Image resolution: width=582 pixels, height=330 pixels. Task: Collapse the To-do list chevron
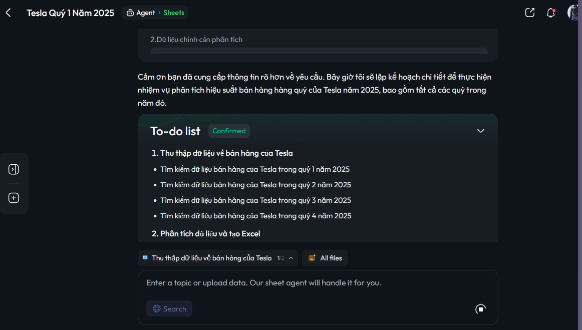481,131
